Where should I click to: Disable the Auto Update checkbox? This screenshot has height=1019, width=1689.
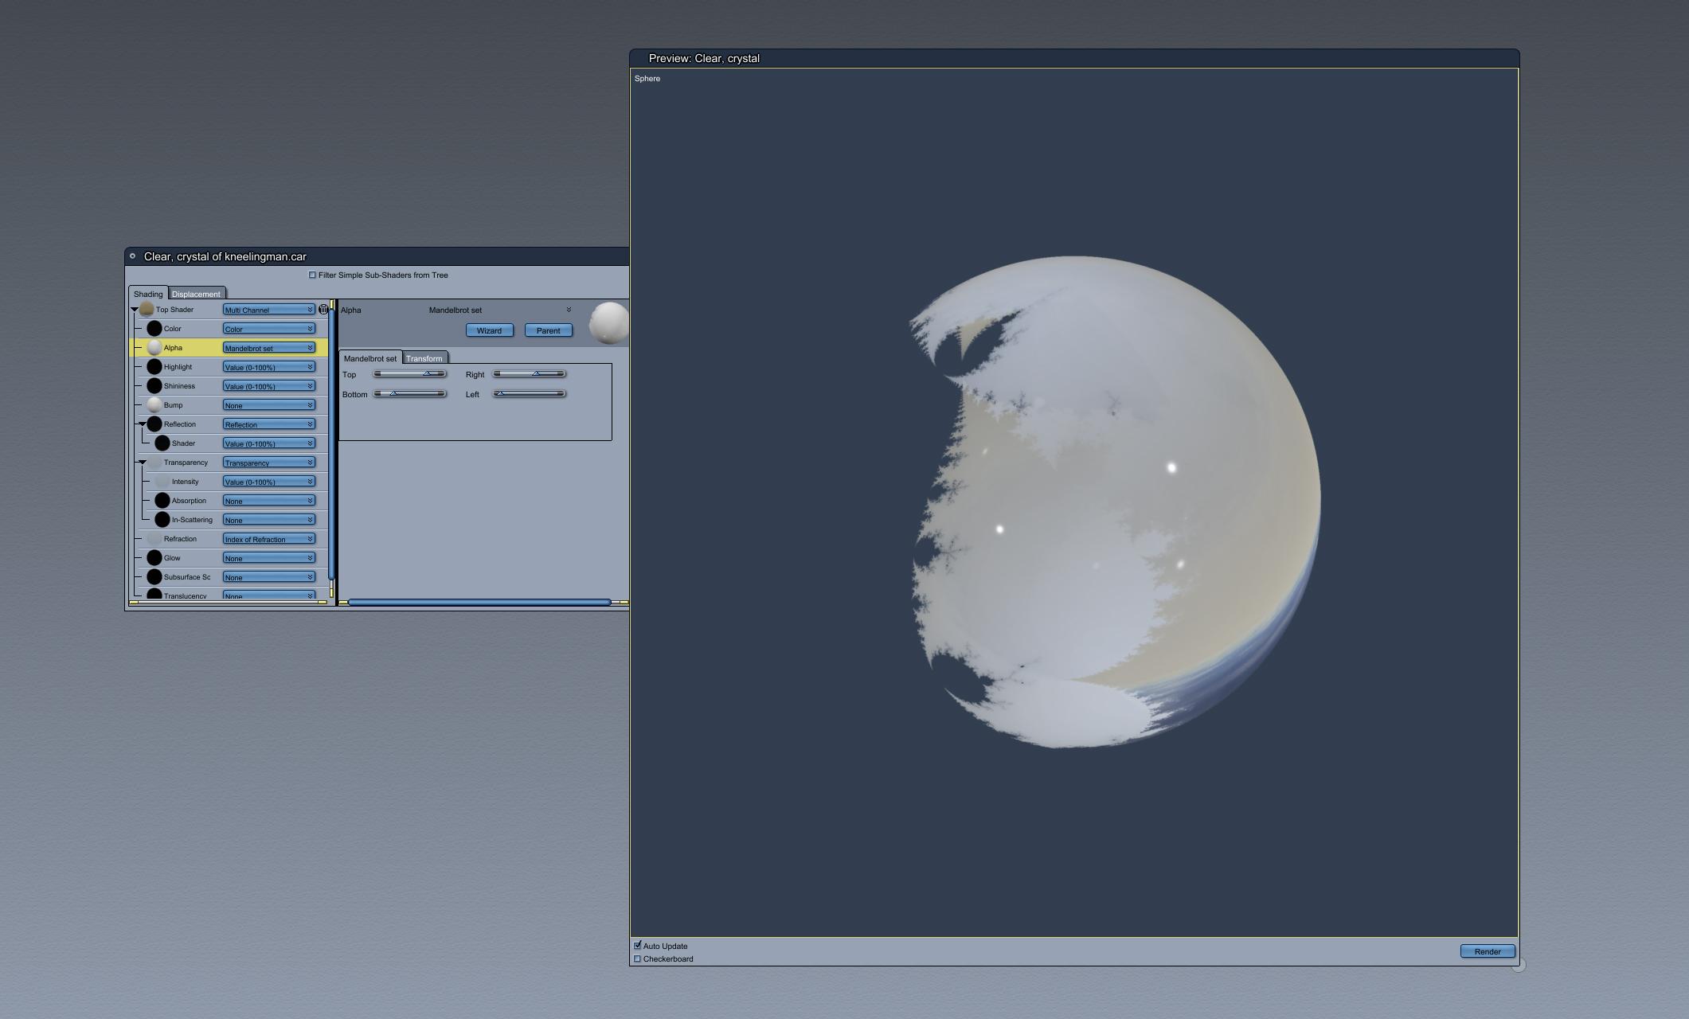(637, 946)
